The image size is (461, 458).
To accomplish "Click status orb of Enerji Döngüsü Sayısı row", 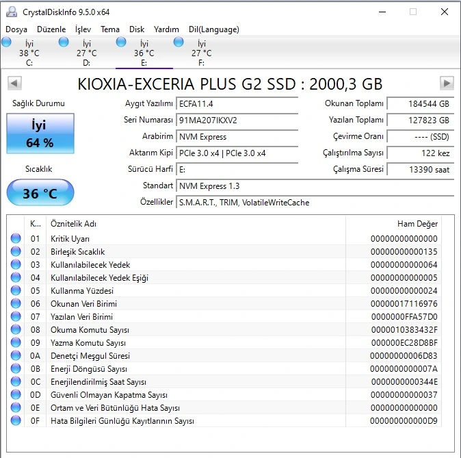I will point(16,368).
